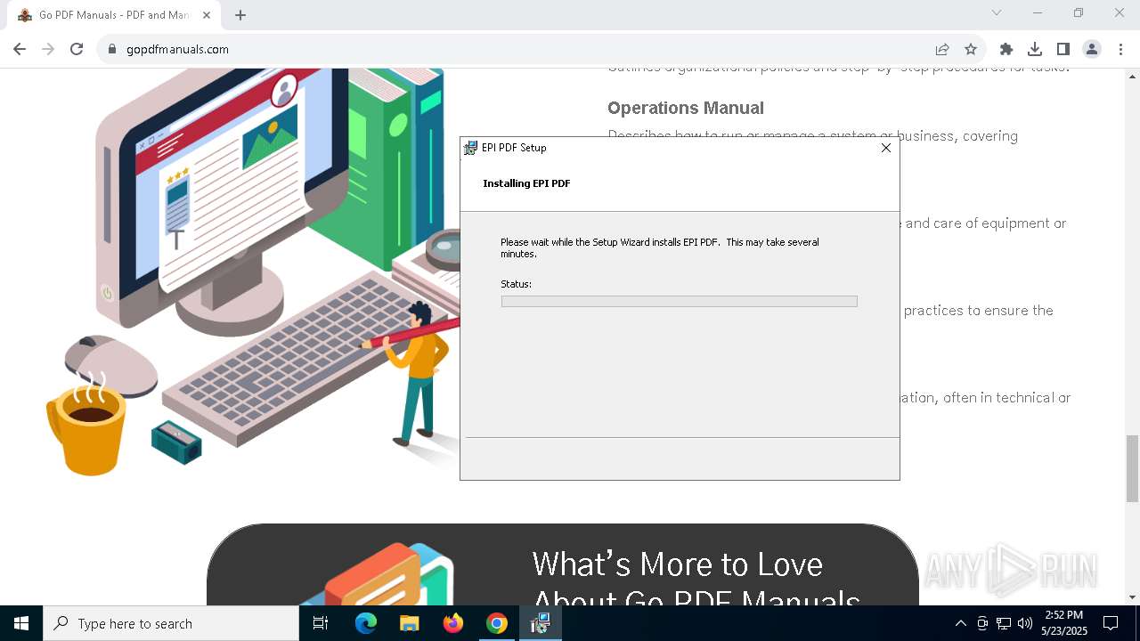
Task: Click the EPI PDF Setup installer title icon
Action: pyautogui.click(x=470, y=148)
